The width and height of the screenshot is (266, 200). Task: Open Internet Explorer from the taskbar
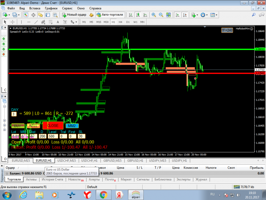coord(23,195)
